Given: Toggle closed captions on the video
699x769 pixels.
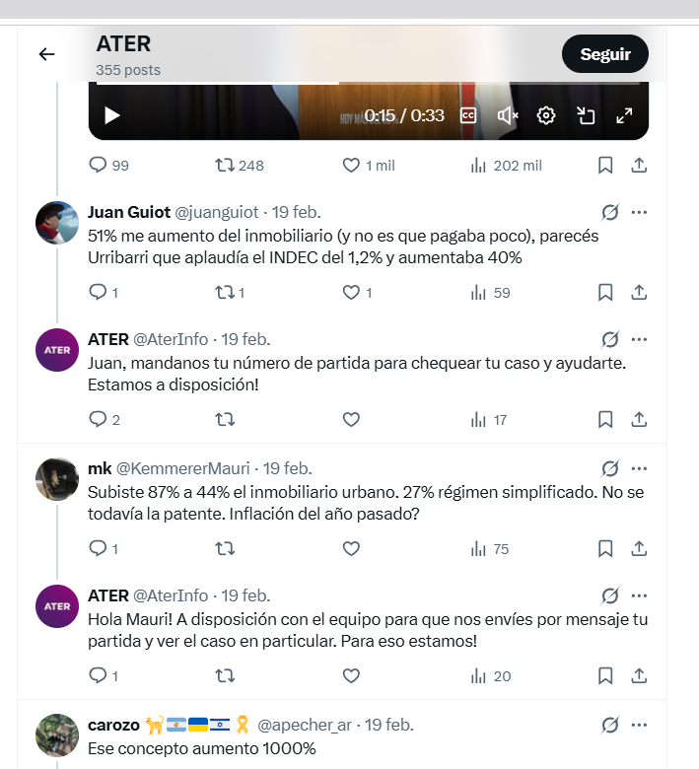Looking at the screenshot, I should coord(469,115).
